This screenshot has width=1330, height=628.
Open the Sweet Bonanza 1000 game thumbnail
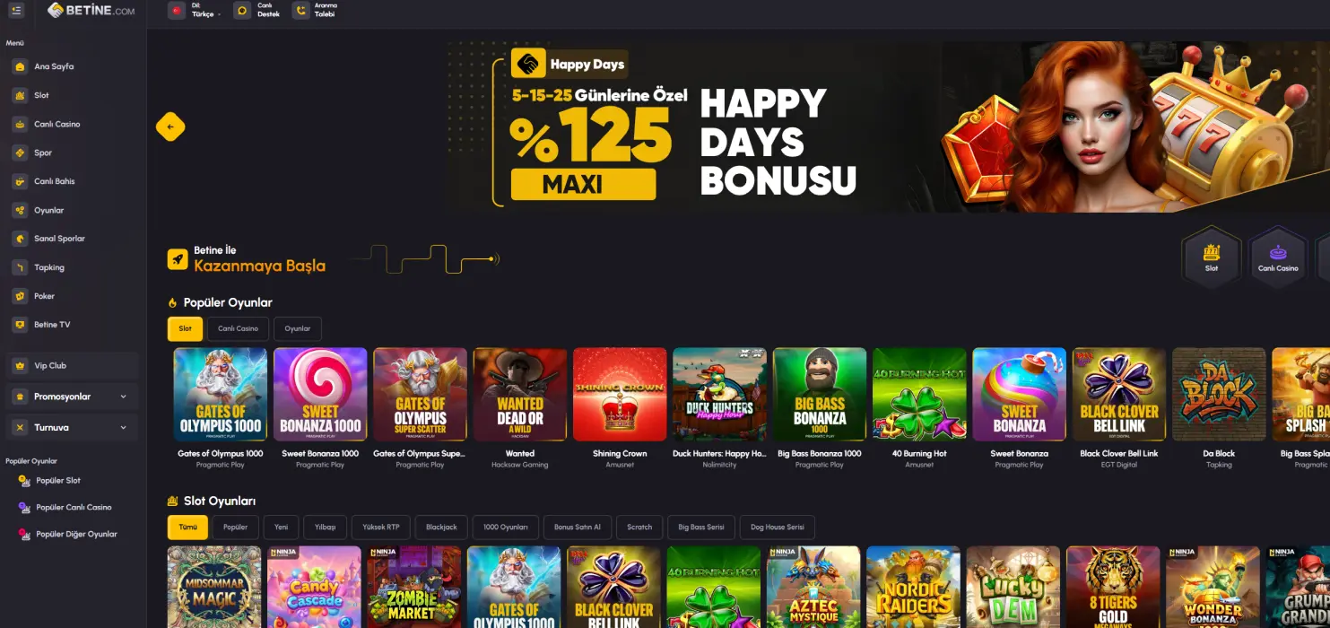(x=320, y=394)
